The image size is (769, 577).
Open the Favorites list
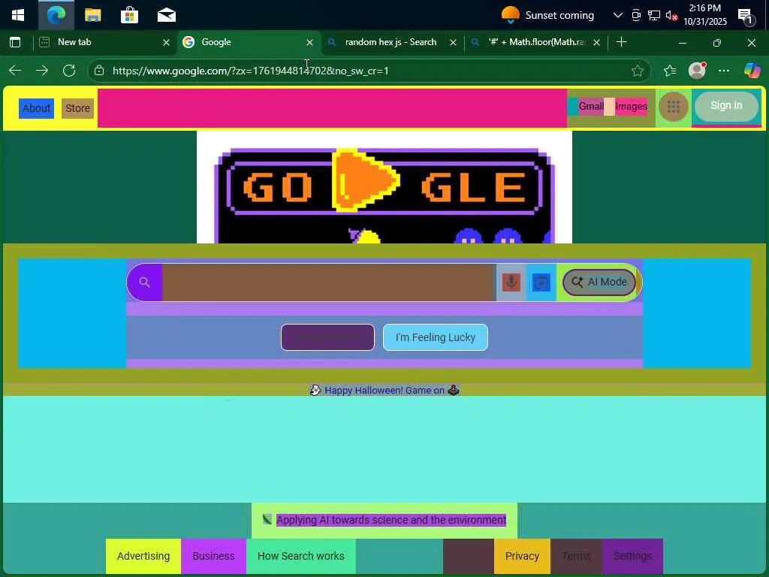(670, 71)
